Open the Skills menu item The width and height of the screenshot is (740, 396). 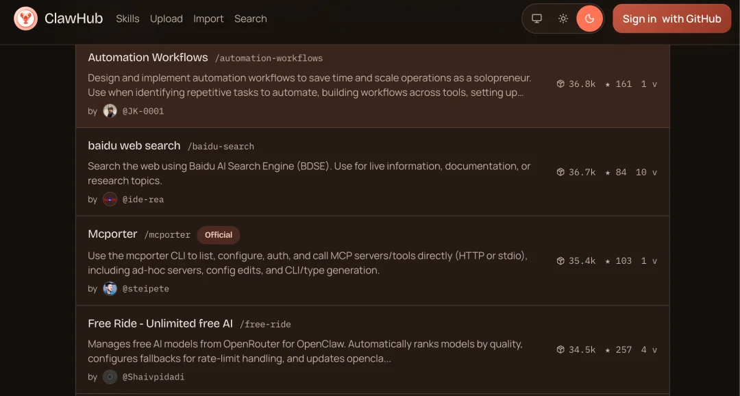click(127, 18)
